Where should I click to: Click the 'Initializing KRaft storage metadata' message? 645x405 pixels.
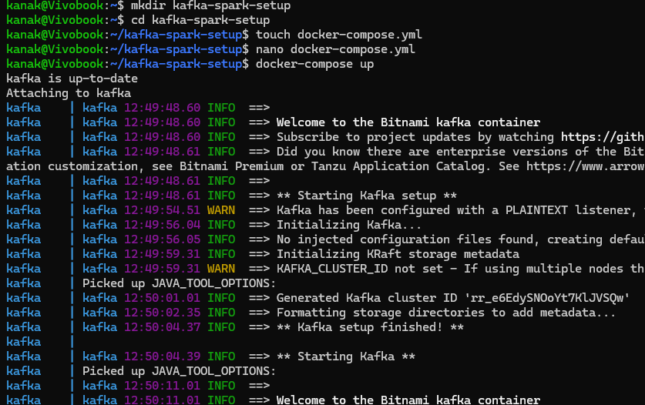[x=398, y=254]
